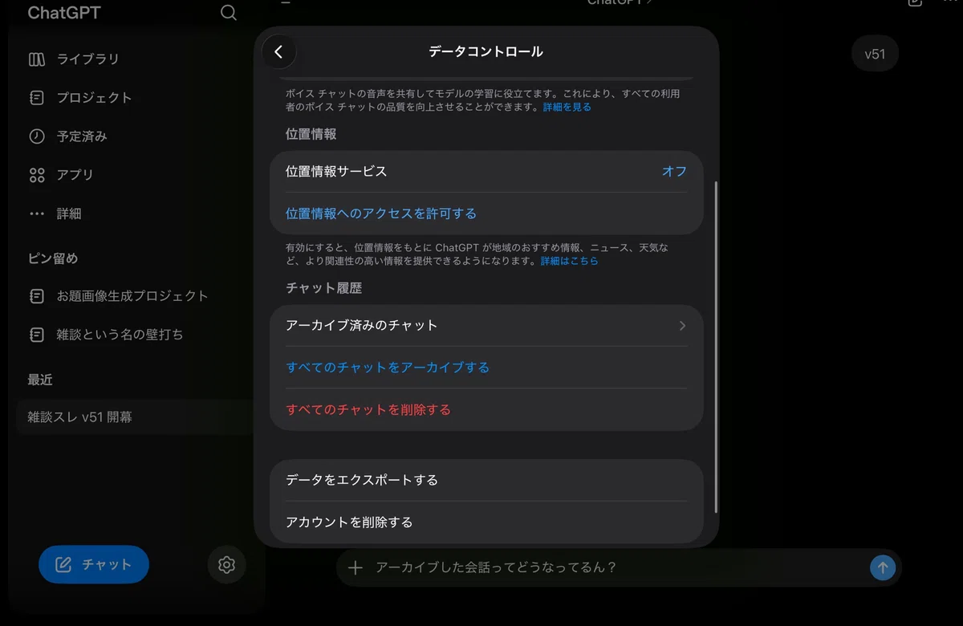Click the blue チャット new chat button
Image resolution: width=963 pixels, height=626 pixels.
[94, 565]
